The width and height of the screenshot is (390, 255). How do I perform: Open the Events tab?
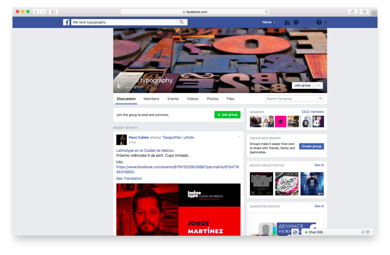coord(173,99)
